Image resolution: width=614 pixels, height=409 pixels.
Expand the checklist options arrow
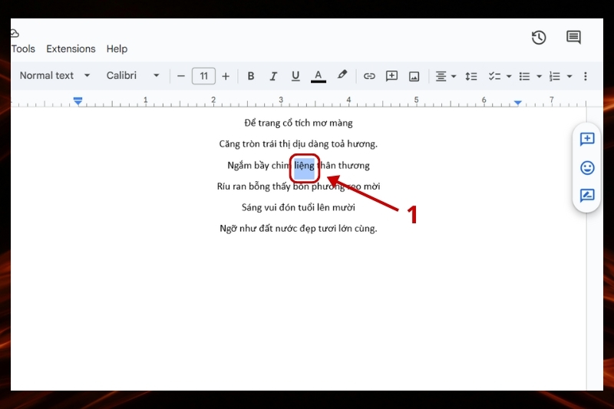pos(509,76)
